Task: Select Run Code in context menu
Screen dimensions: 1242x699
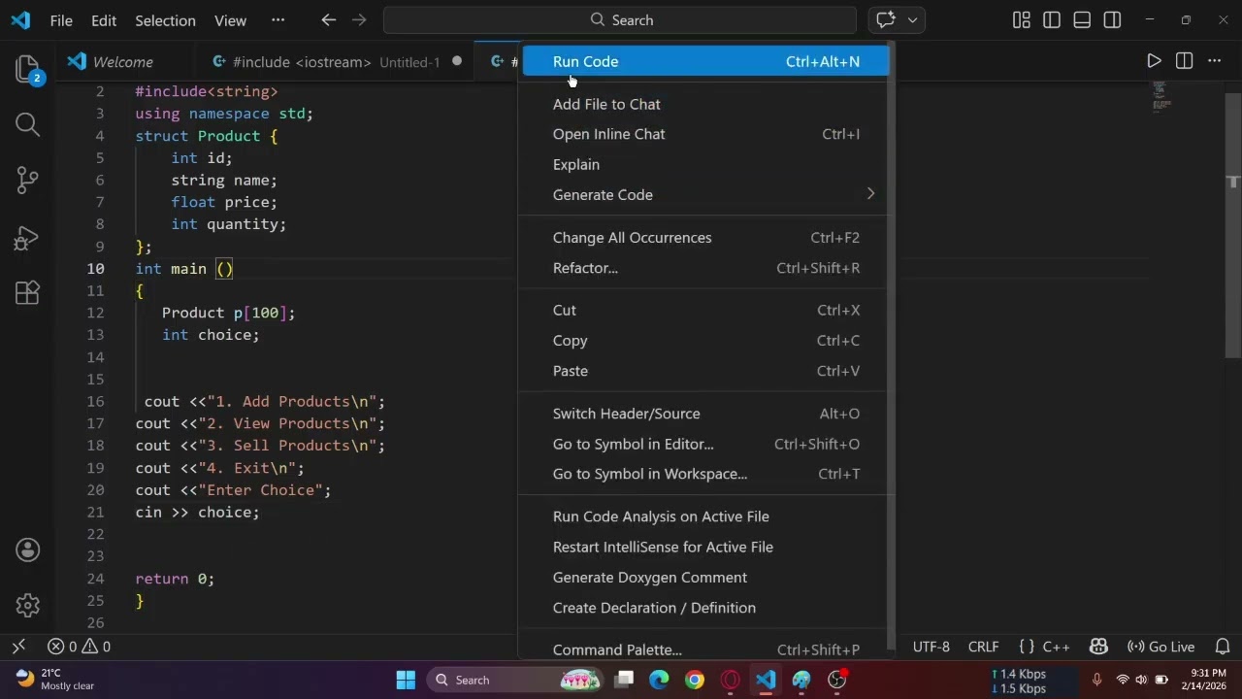Action: click(706, 61)
